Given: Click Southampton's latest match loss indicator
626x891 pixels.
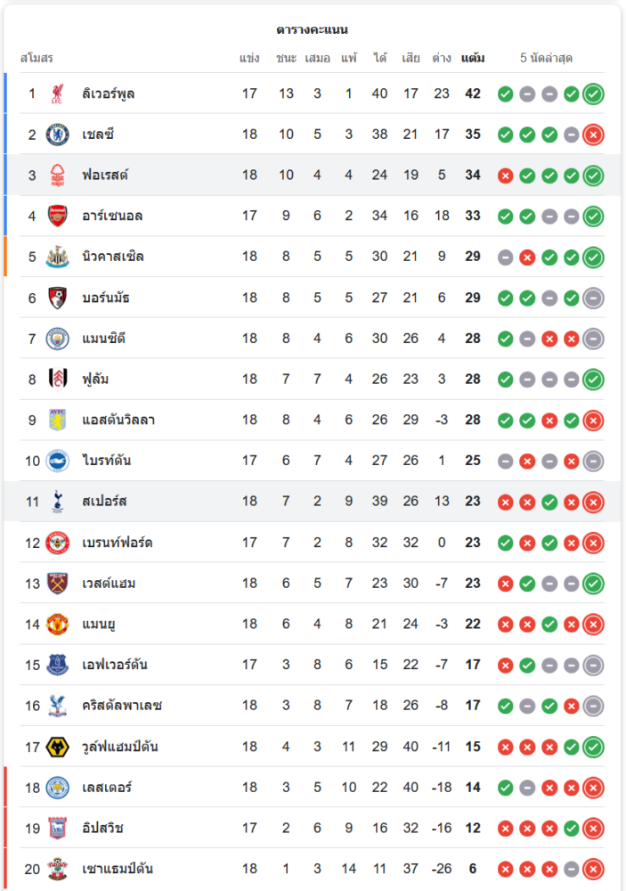Looking at the screenshot, I should point(594,869).
